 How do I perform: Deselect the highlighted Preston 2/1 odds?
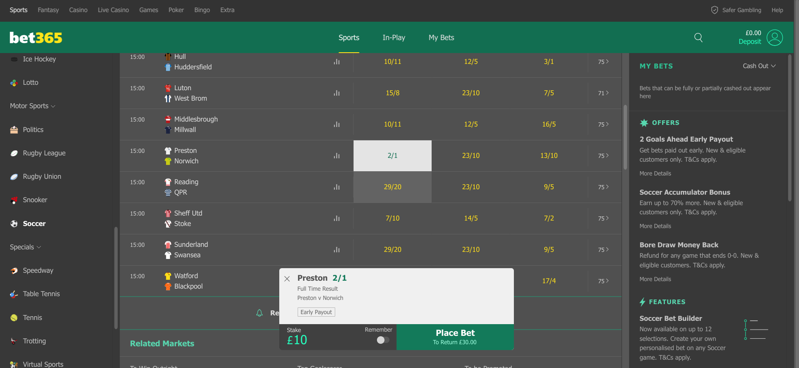tap(392, 156)
